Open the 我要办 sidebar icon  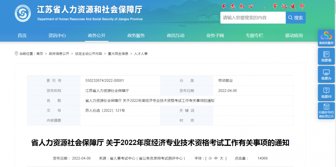326,74
